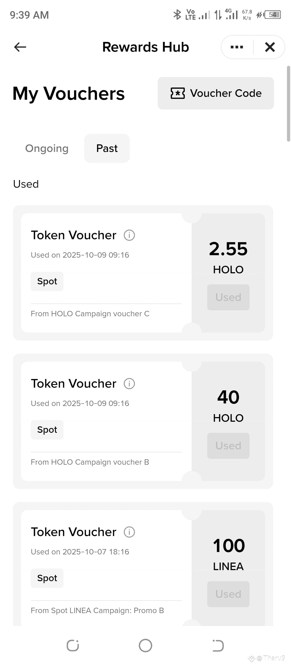Image resolution: width=291 pixels, height=665 pixels.
Task: Tap Spot tag on voucher B card
Action: tap(47, 430)
